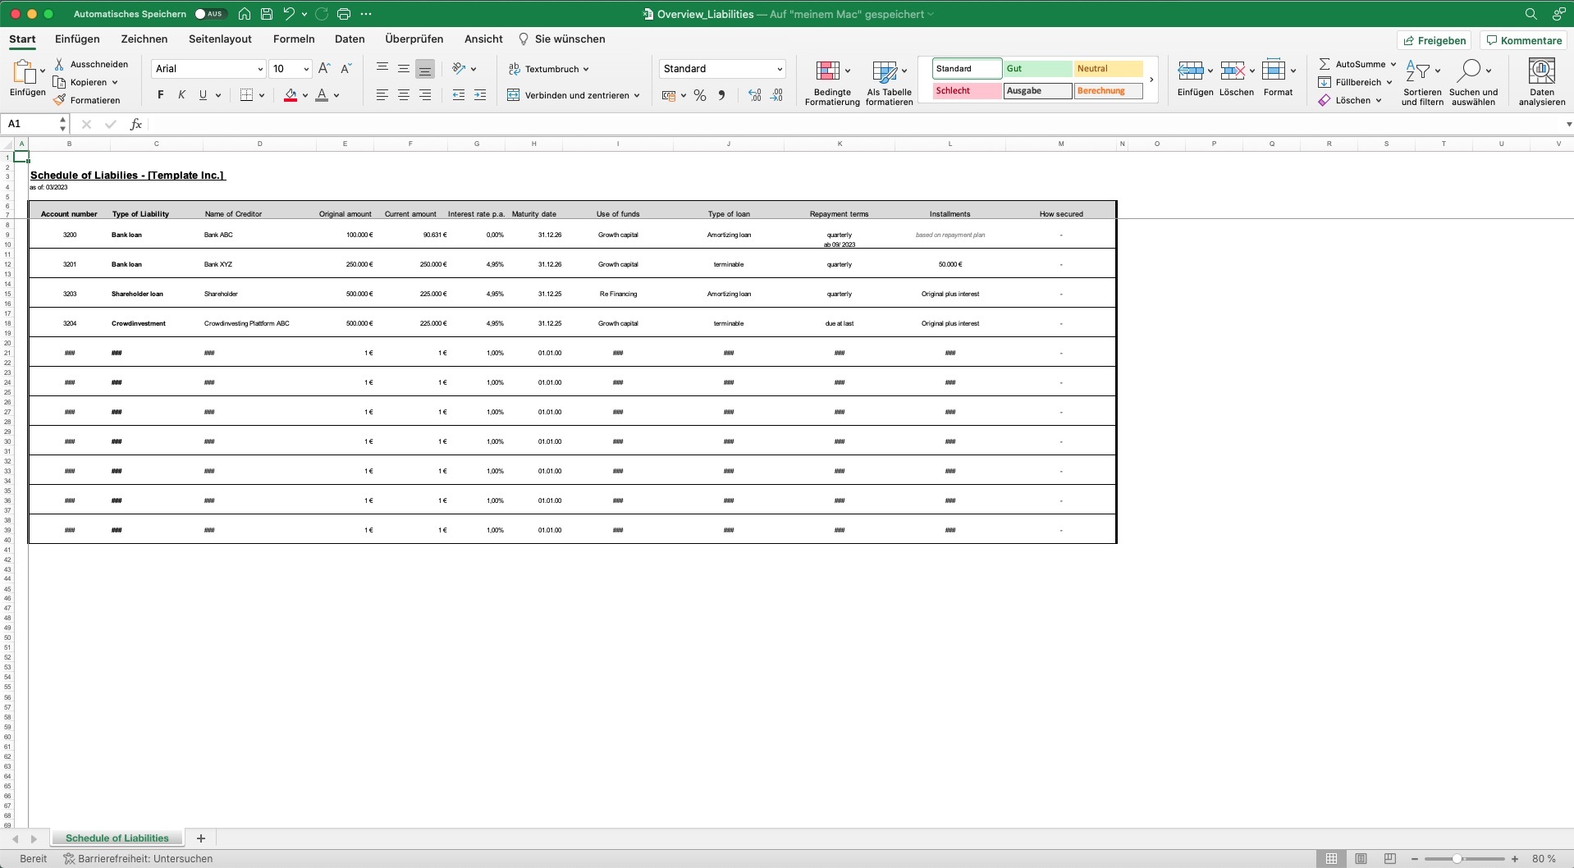Remove a decimal place
The height and width of the screenshot is (868, 1574).
[776, 95]
